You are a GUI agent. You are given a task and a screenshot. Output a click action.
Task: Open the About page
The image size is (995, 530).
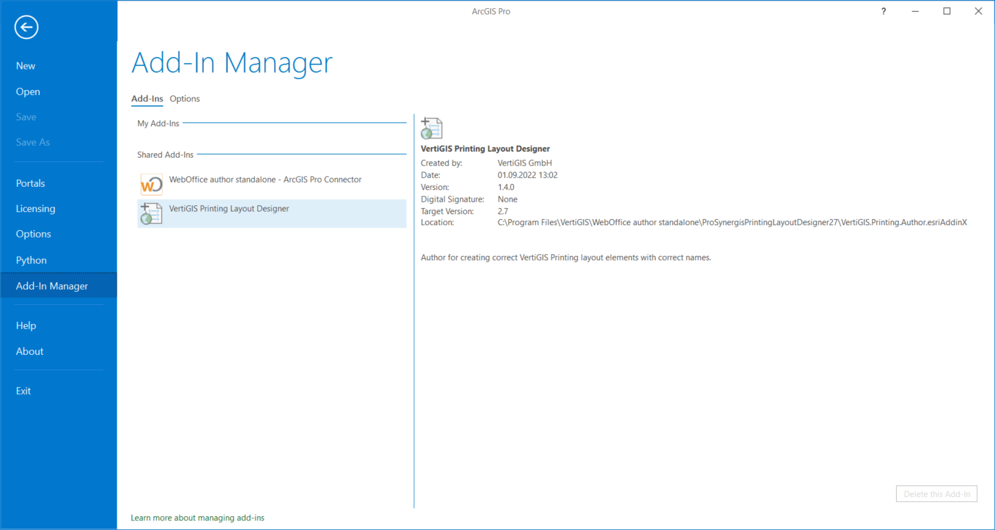(x=30, y=351)
